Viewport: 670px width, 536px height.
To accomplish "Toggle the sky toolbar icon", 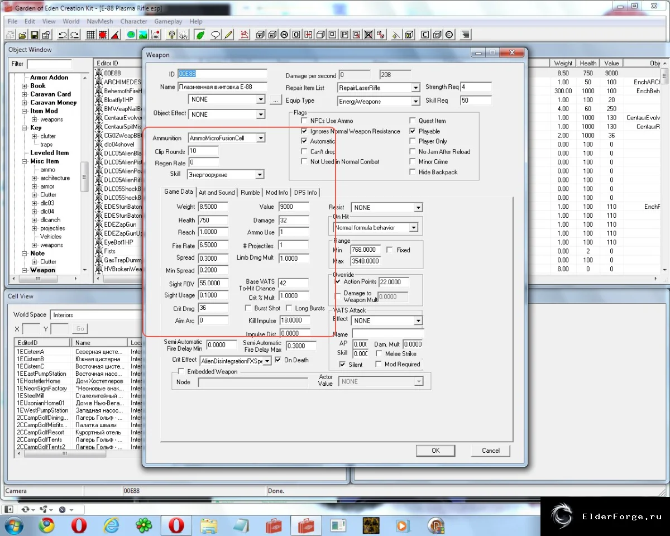I will pyautogui.click(x=184, y=35).
